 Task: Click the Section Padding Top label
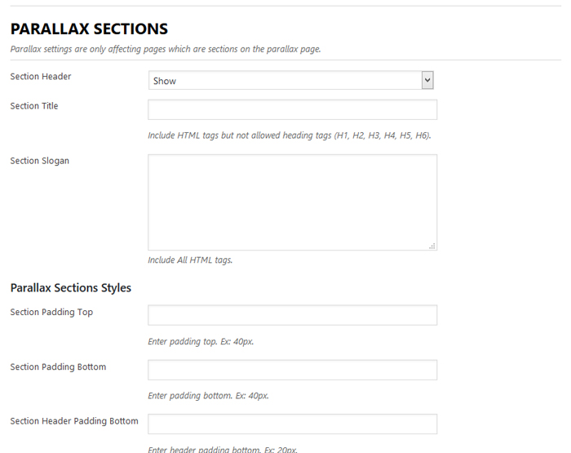(x=51, y=313)
